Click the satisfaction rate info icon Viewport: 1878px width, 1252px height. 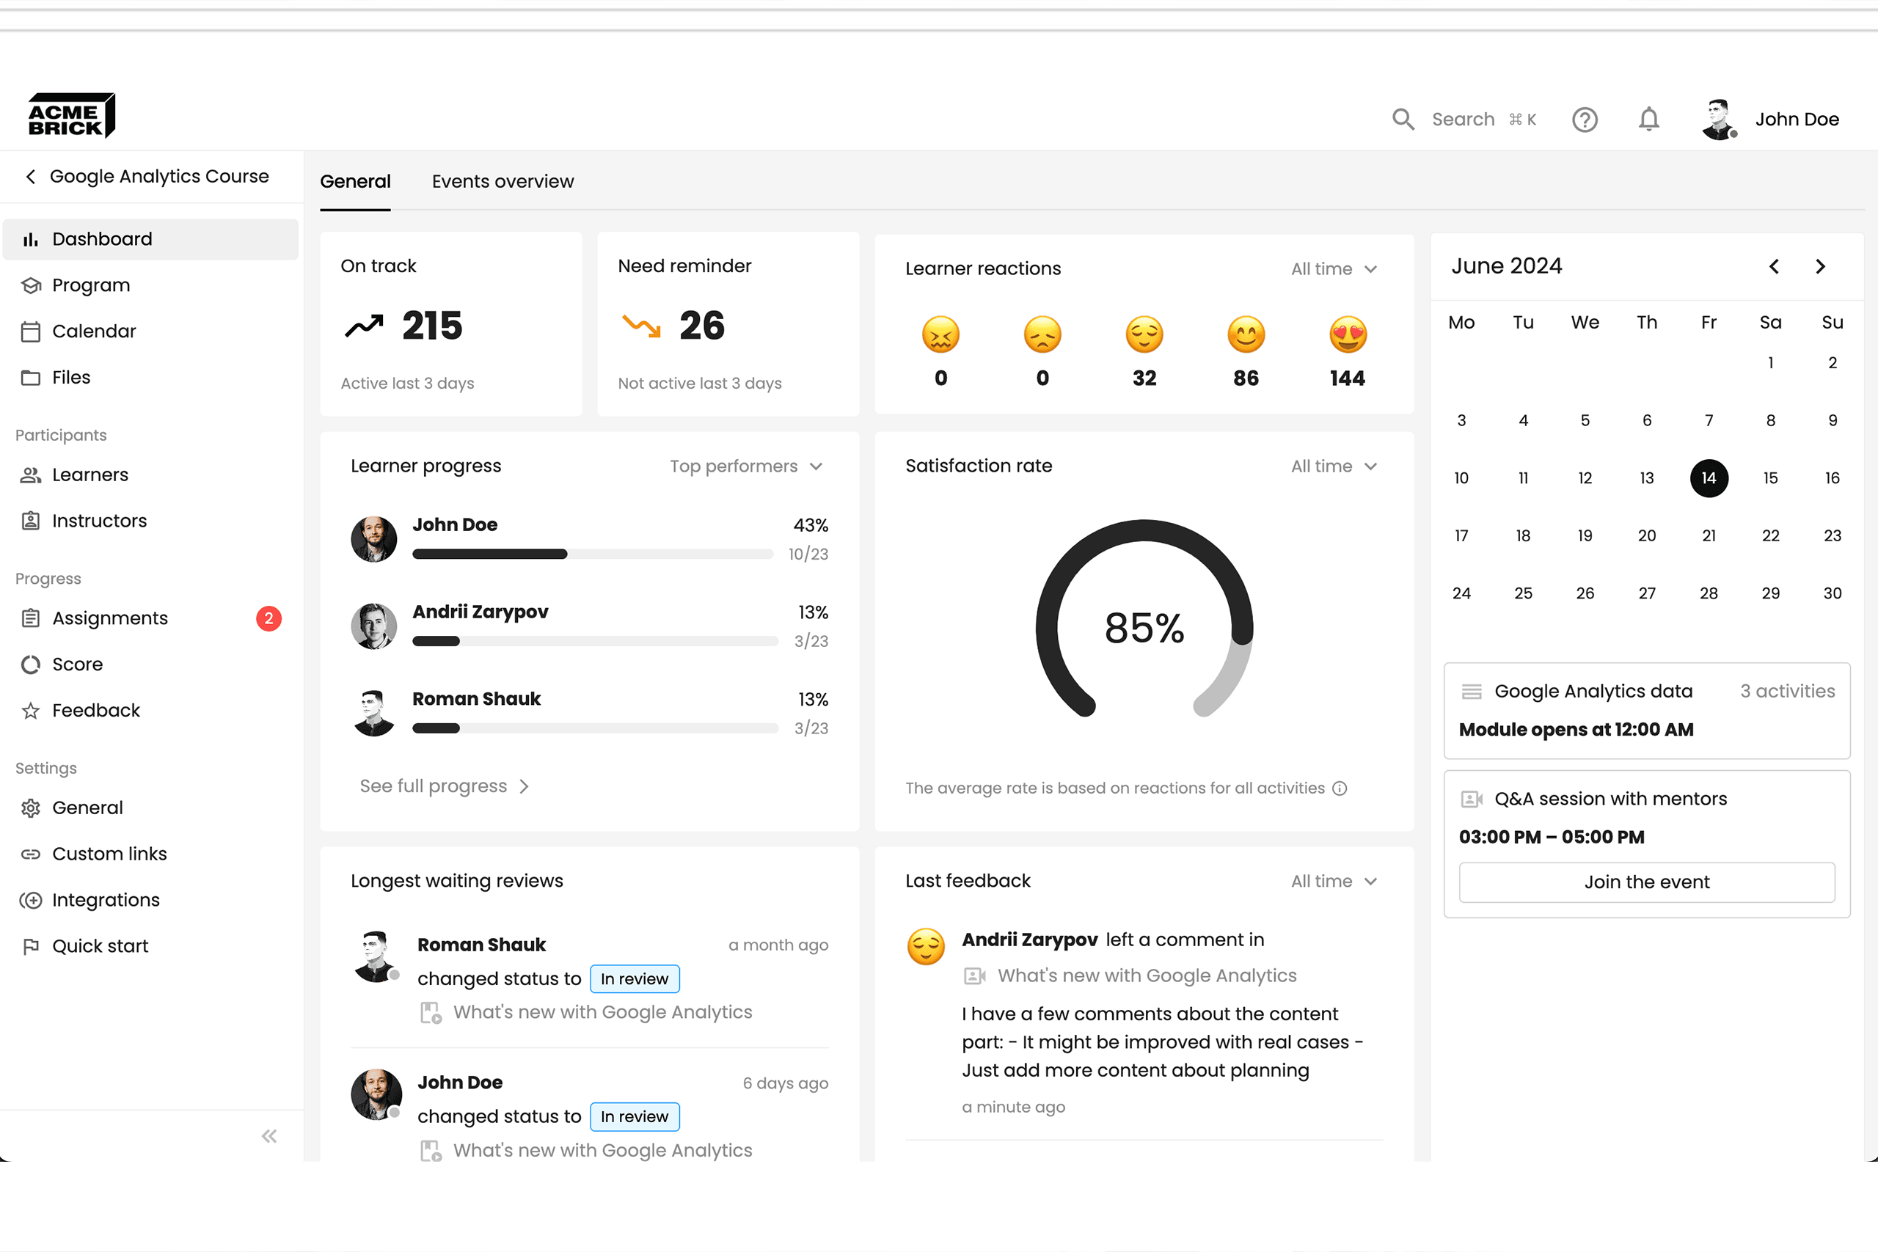coord(1340,788)
